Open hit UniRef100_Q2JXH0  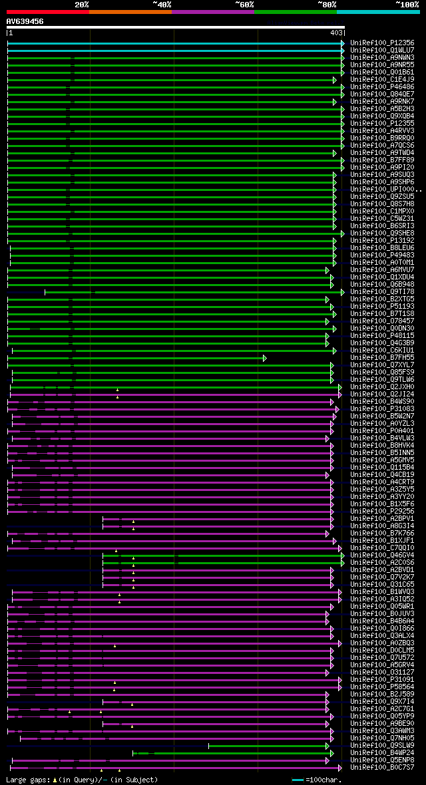click(x=382, y=387)
